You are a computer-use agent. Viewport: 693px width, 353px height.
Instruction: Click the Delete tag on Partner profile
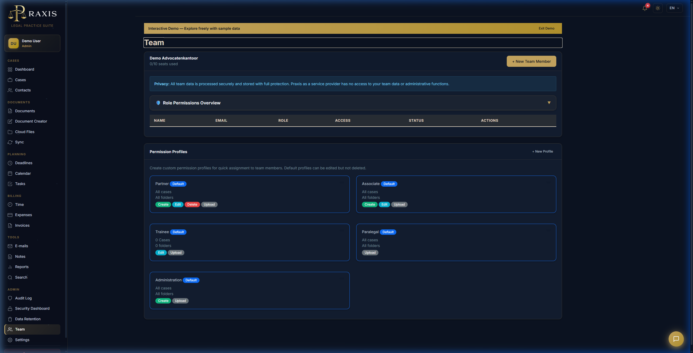(192, 204)
